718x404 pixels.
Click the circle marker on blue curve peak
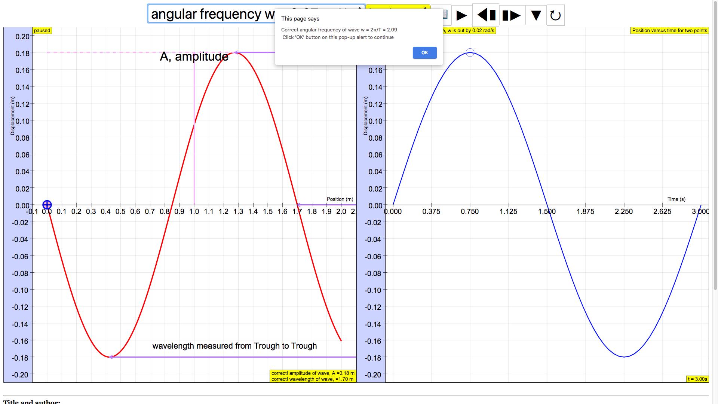[x=470, y=53]
